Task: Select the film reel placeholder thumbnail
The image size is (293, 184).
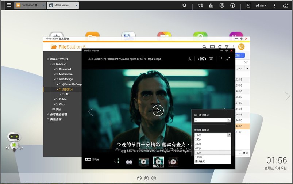Action: coord(129,162)
